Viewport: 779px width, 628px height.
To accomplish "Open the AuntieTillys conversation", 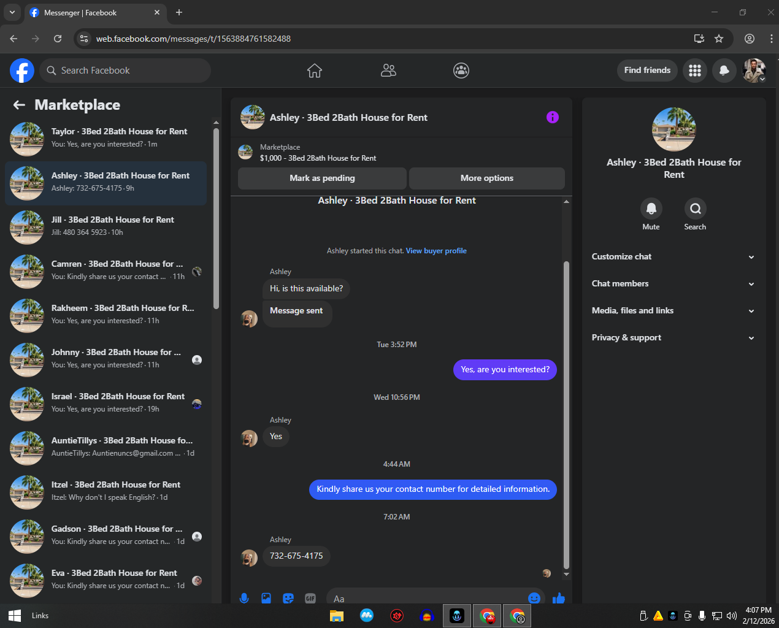I will [106, 448].
